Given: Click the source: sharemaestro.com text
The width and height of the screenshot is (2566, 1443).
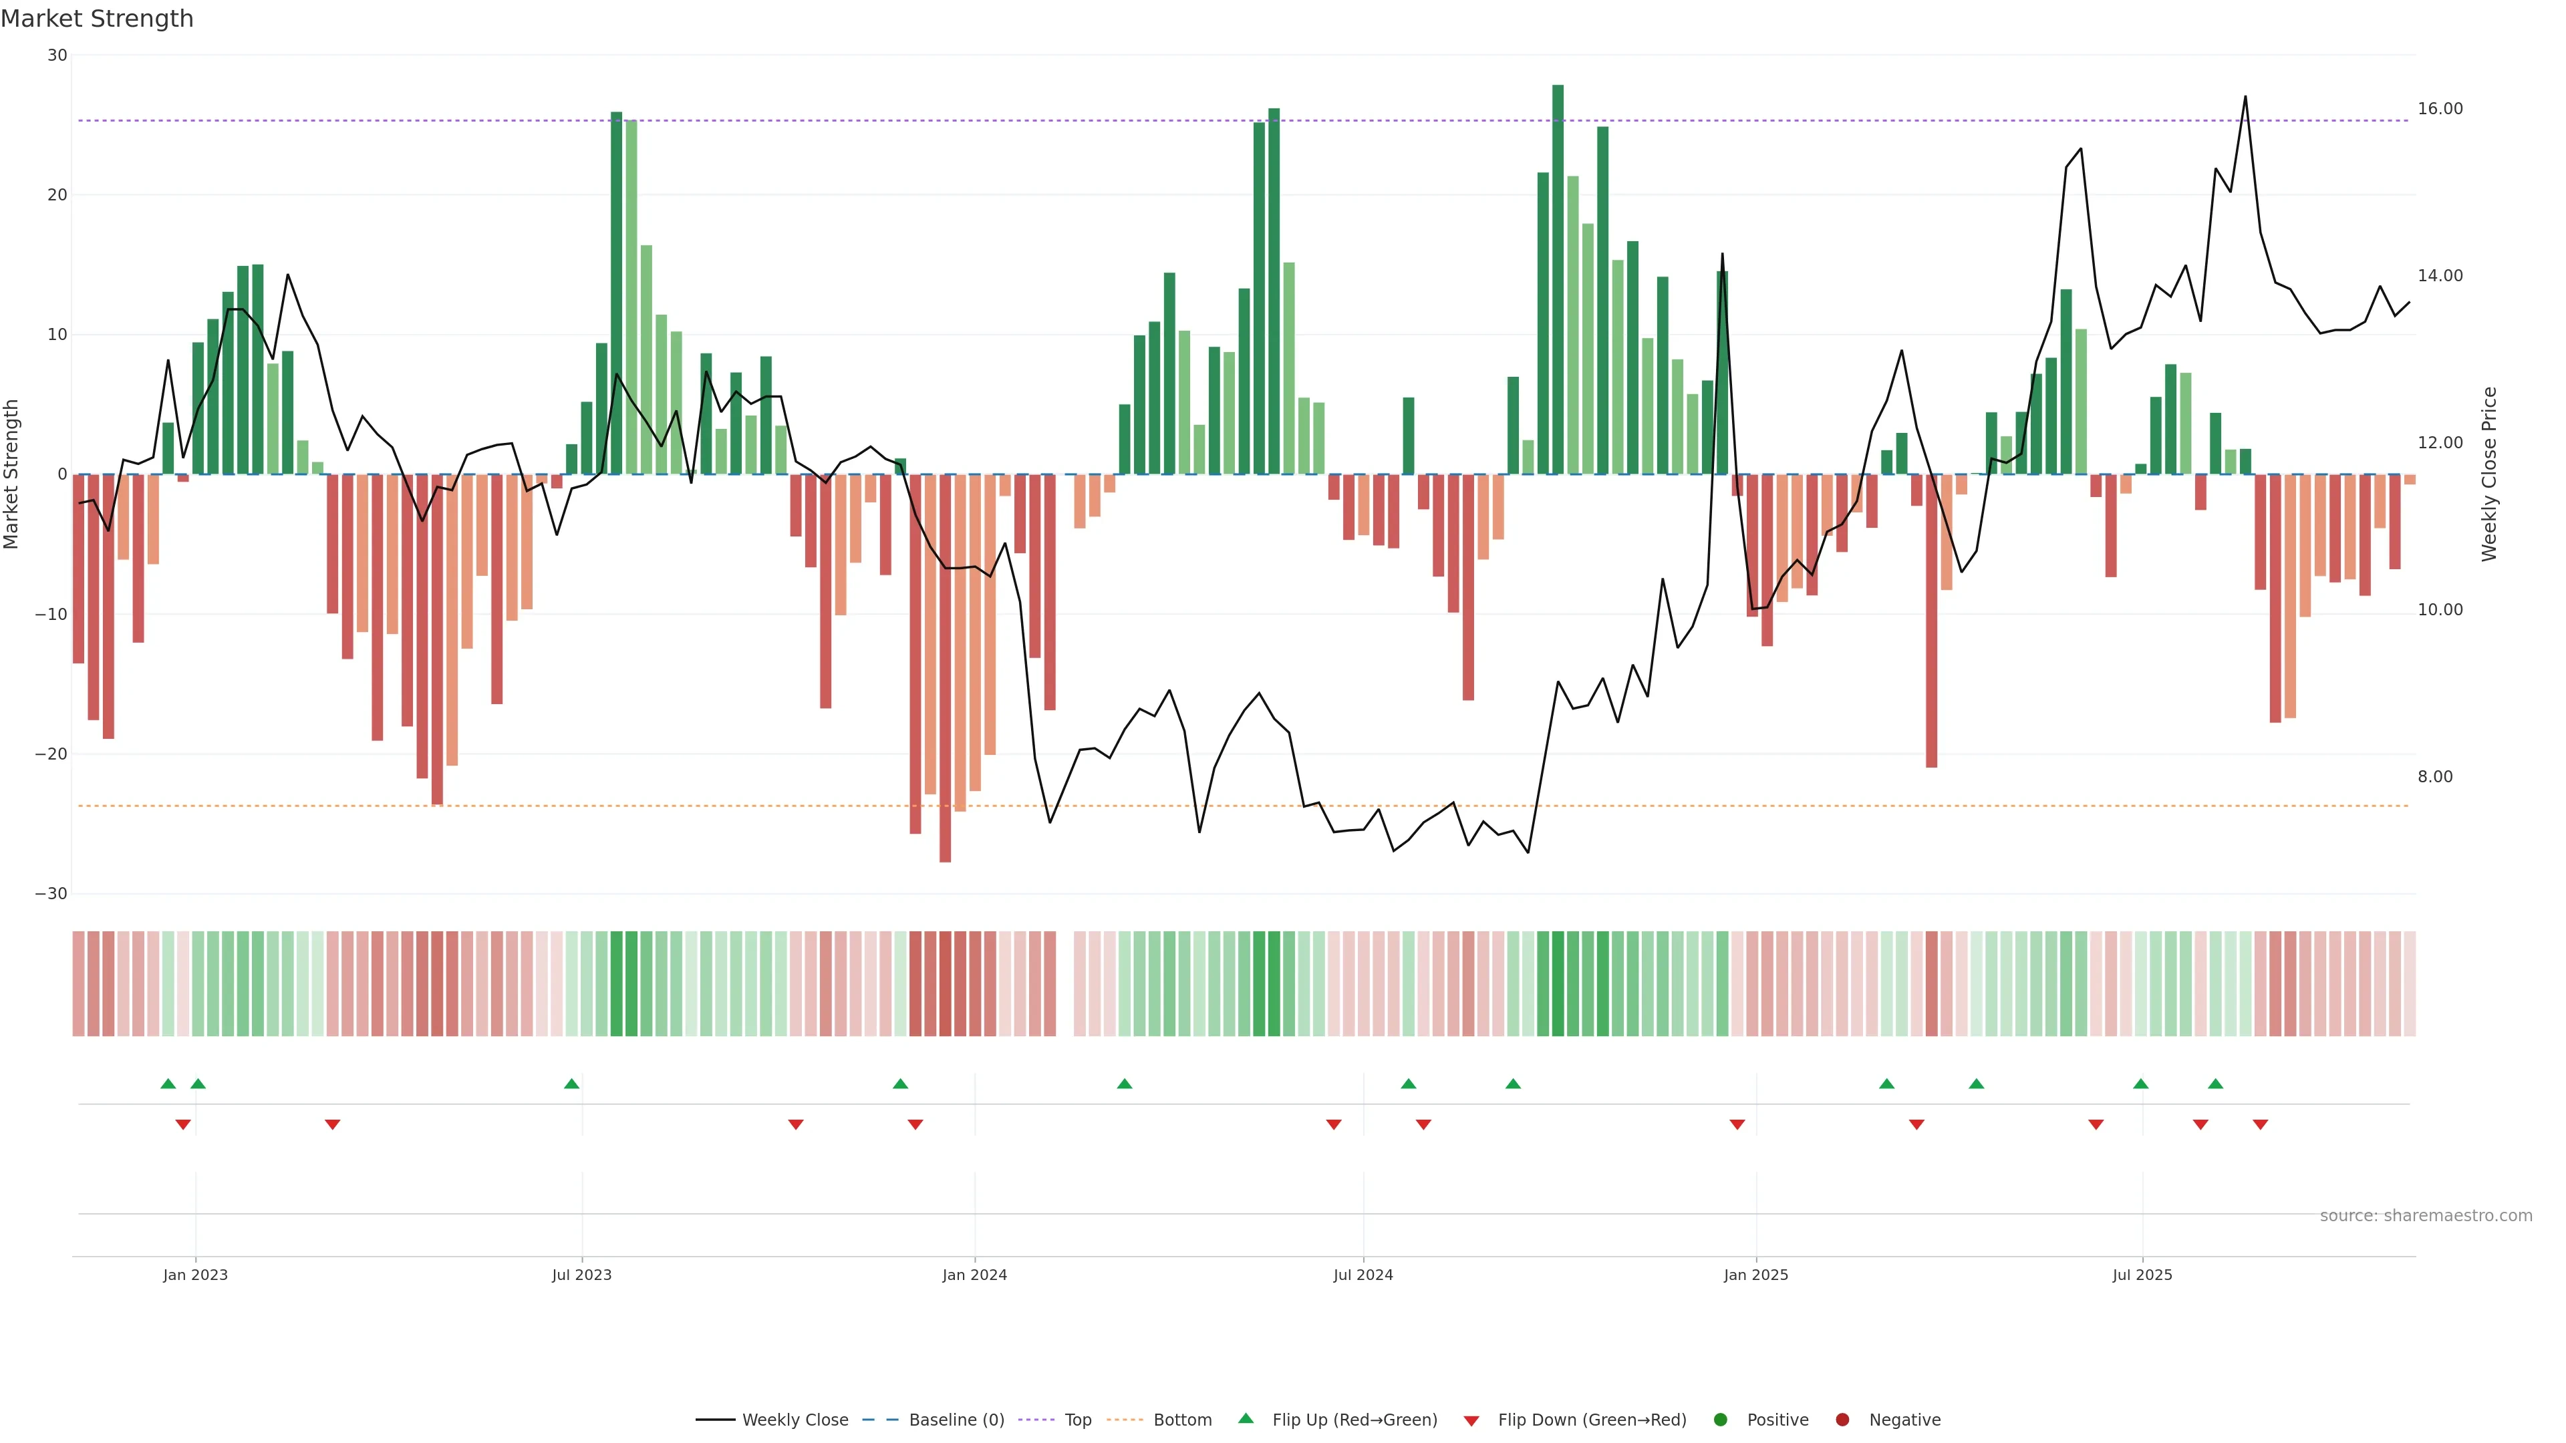Looking at the screenshot, I should (x=2426, y=1216).
